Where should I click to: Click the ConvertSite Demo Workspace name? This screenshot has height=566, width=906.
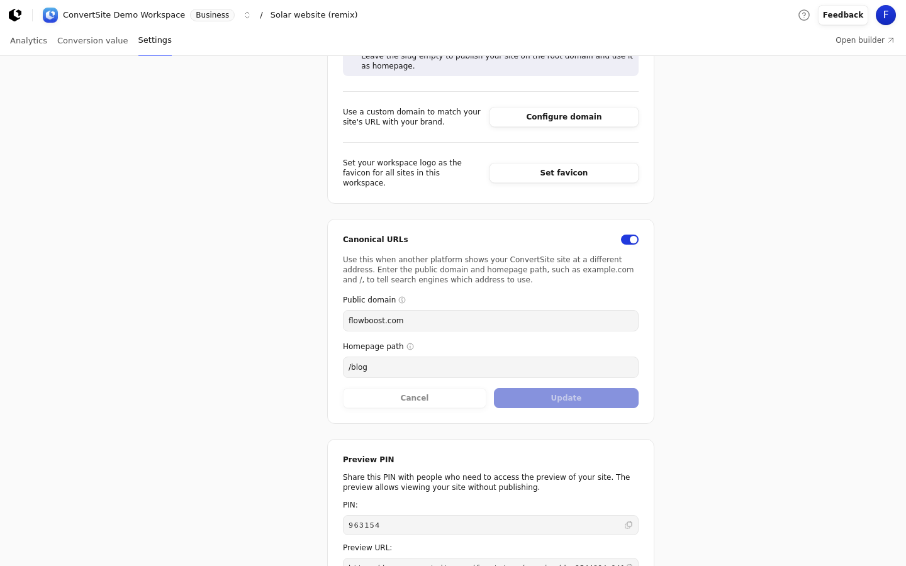(x=124, y=15)
